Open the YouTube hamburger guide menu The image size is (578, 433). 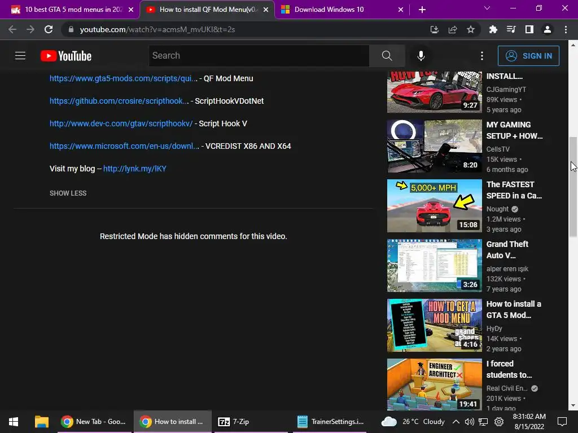tap(20, 56)
